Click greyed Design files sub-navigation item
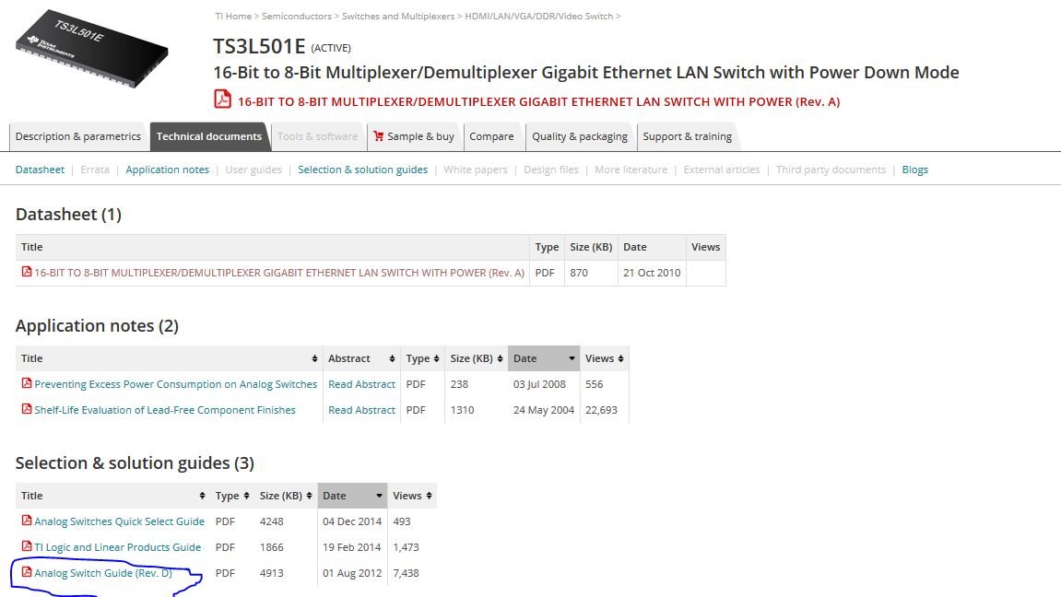This screenshot has height=597, width=1061. click(x=551, y=170)
